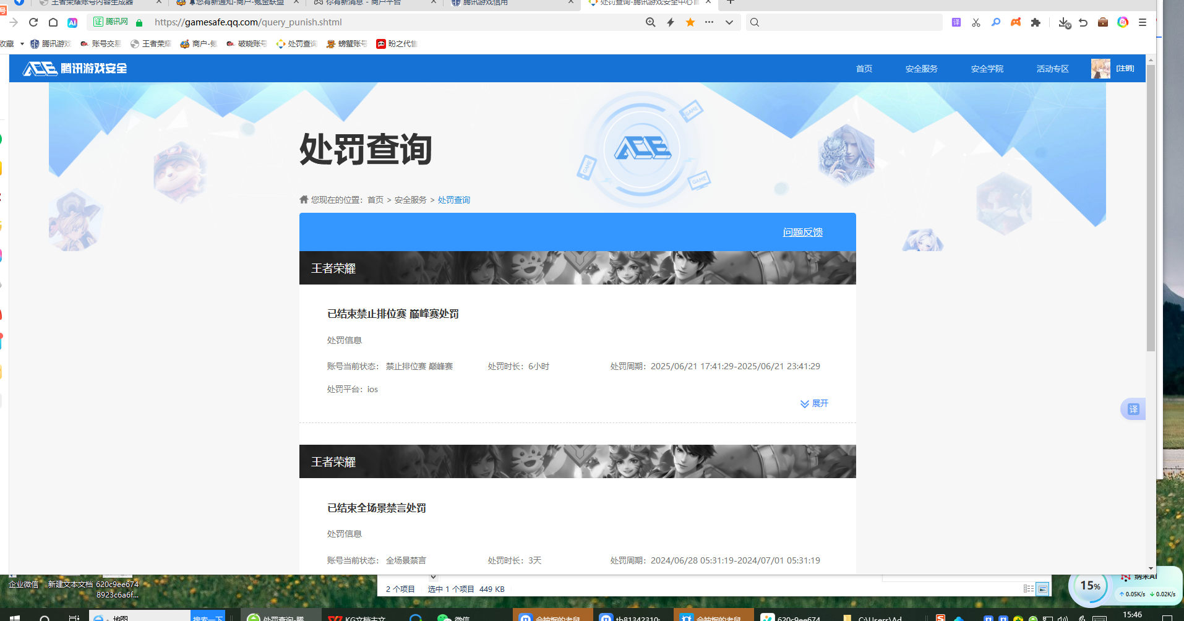Click the user avatar in header
This screenshot has height=621, width=1184.
point(1100,69)
